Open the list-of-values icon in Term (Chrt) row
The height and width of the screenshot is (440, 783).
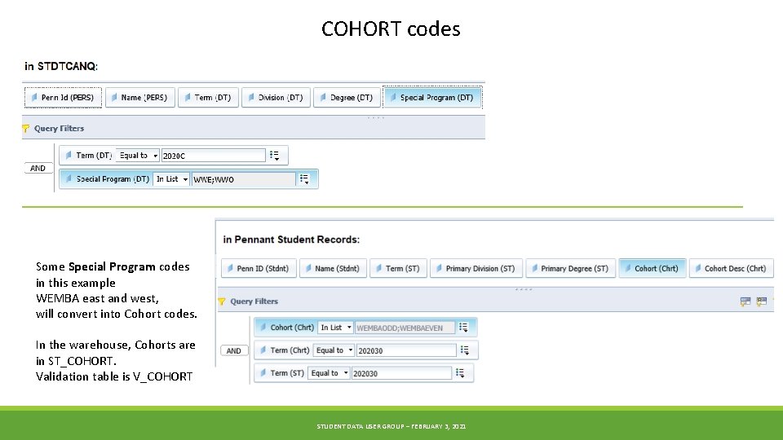coord(464,350)
